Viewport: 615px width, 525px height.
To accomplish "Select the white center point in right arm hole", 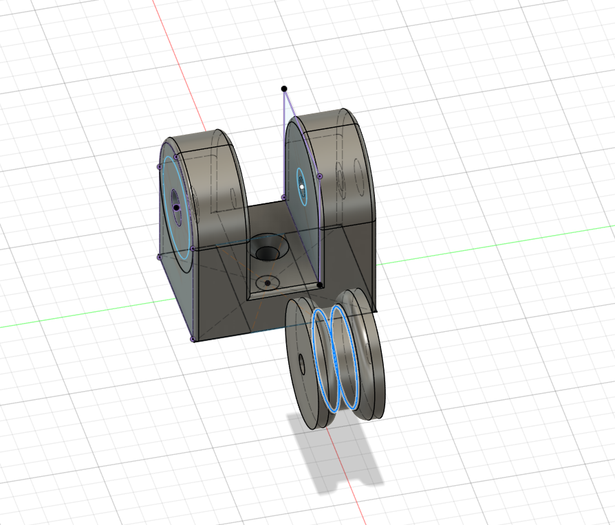I will [301, 187].
